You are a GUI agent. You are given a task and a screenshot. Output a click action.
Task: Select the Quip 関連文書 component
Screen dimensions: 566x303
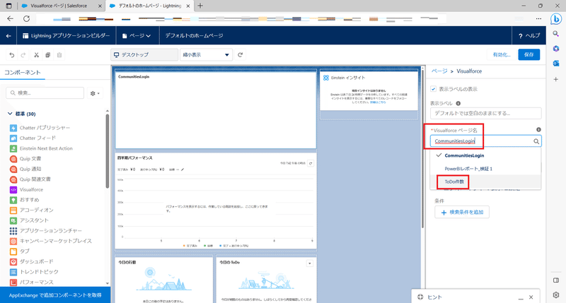[30, 179]
